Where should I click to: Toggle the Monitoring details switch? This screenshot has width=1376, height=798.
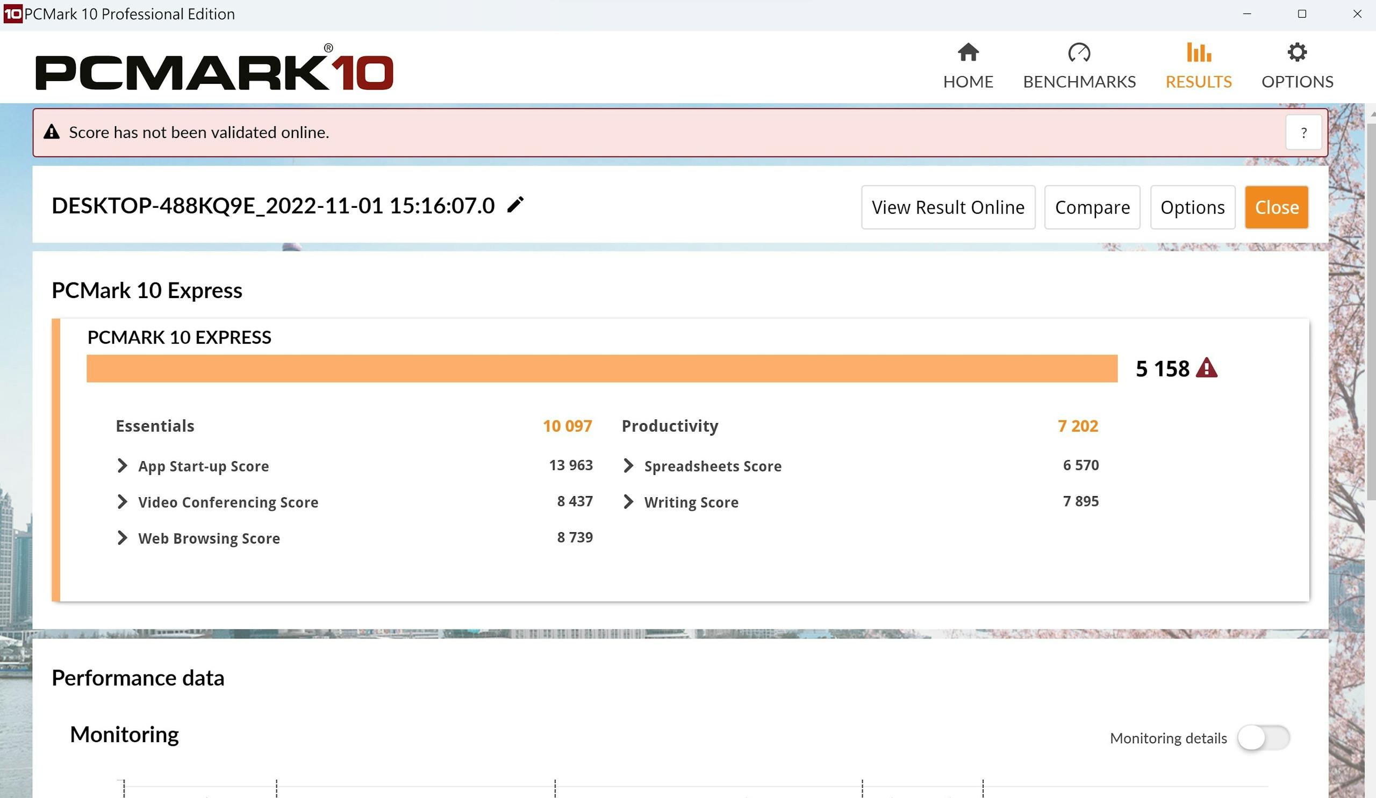[1263, 738]
